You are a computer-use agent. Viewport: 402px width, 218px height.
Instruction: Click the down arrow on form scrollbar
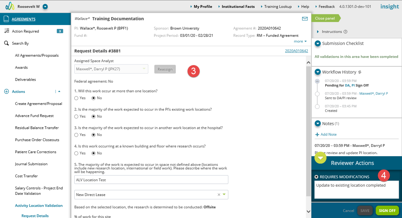(x=308, y=212)
